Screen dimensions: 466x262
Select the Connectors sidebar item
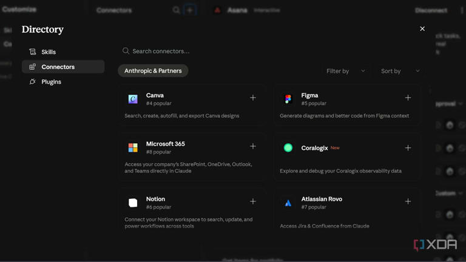pos(63,67)
